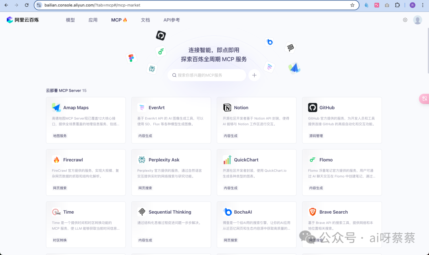
Task: Switch to the 模型 tab
Action: [x=70, y=20]
